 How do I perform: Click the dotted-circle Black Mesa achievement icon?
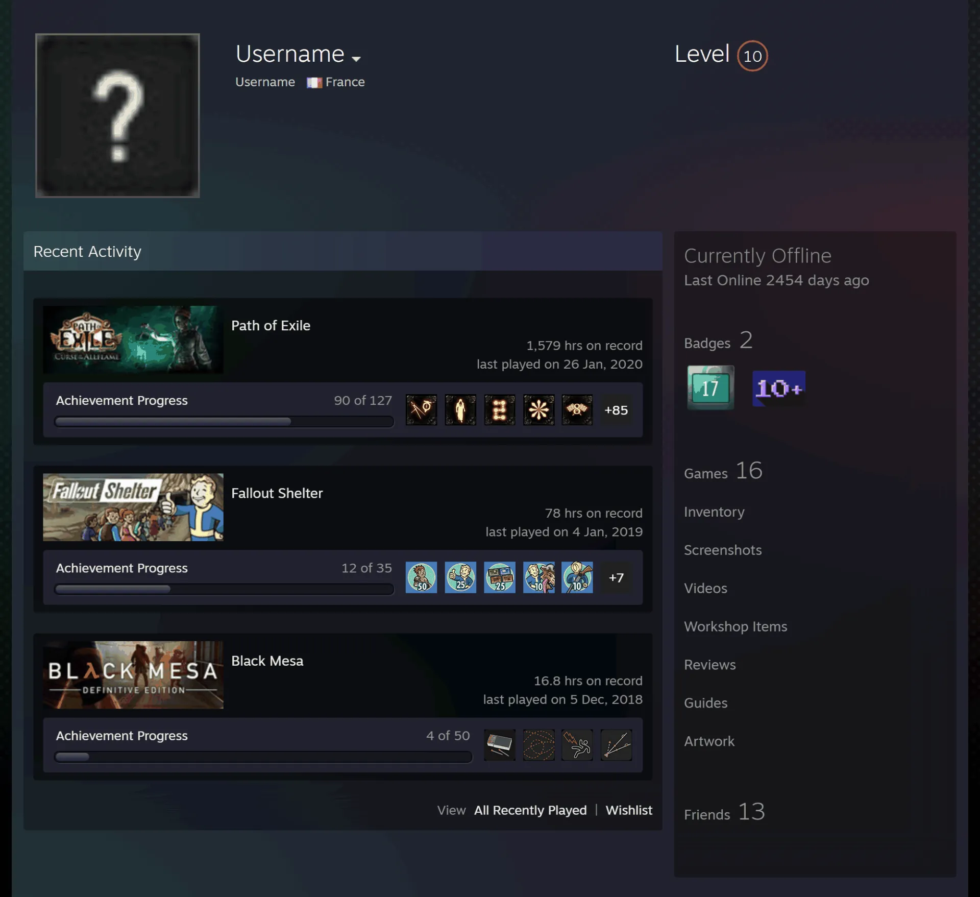(538, 745)
